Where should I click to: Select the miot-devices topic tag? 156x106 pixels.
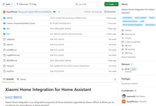150,25
